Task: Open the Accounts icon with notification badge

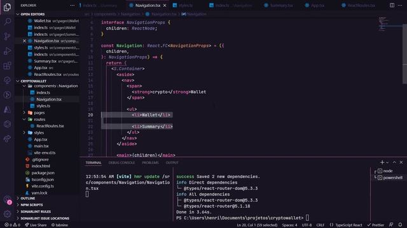Action: coord(8,200)
